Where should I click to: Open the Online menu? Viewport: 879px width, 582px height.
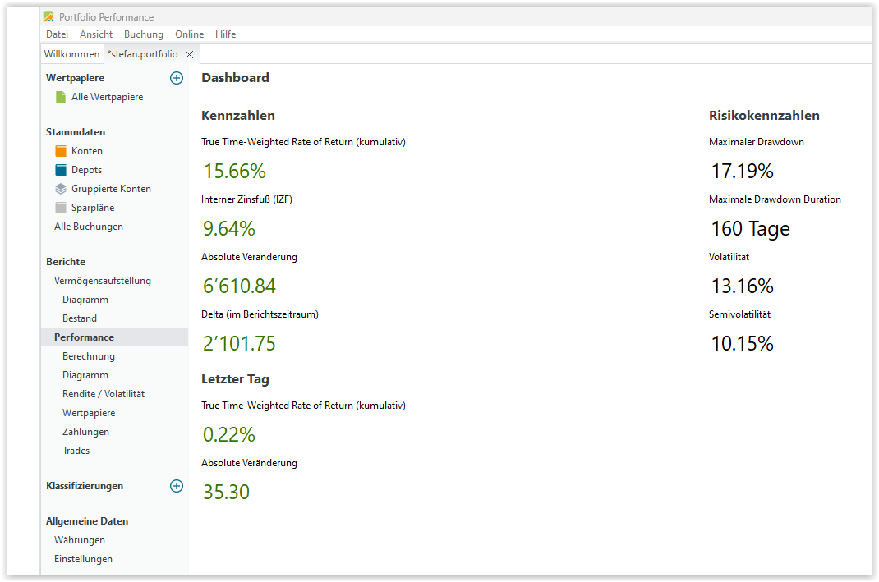pos(189,34)
